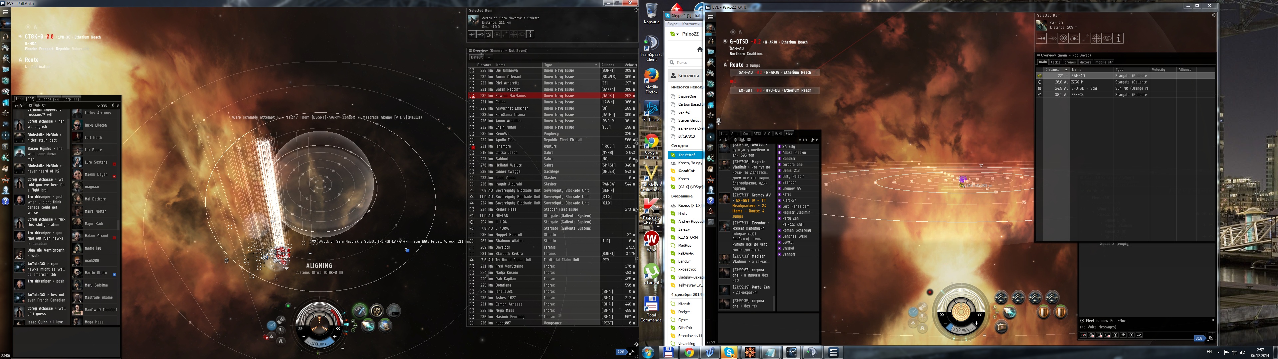Click the plus to increase ship speed

pos(976,323)
